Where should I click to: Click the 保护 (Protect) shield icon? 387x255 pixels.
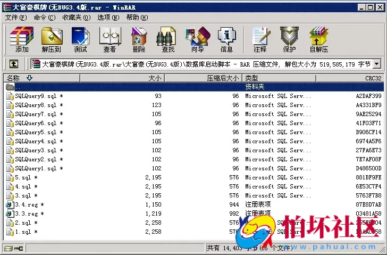pyautogui.click(x=289, y=39)
